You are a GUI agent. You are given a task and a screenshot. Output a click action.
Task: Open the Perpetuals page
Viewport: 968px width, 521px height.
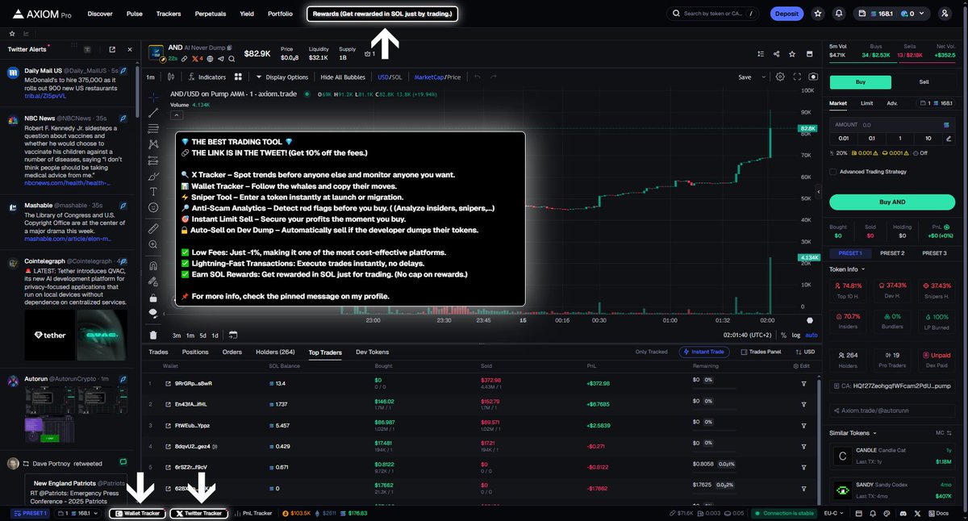[210, 14]
